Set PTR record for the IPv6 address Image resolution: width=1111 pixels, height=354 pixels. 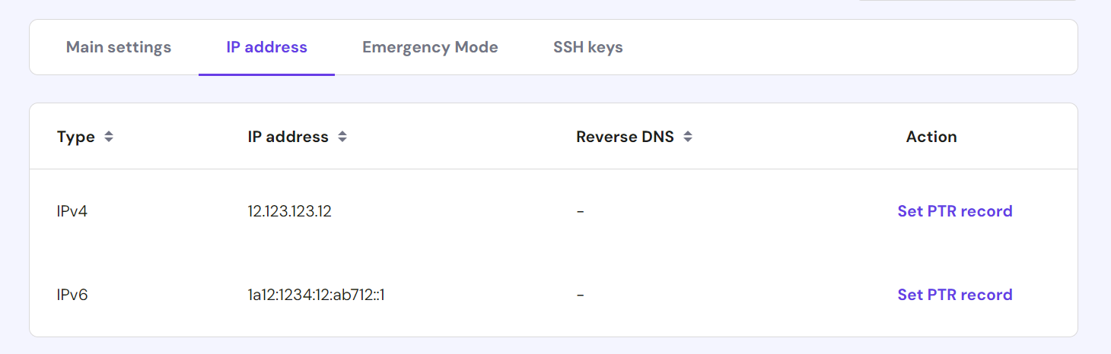[x=954, y=295]
